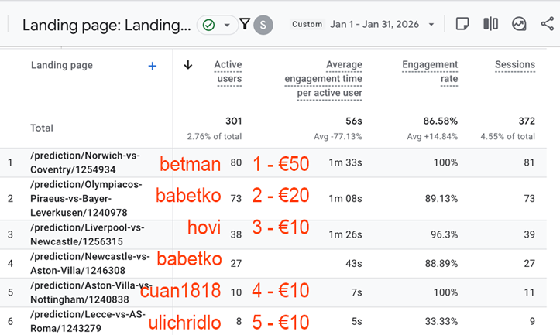This screenshot has height=335, width=560.
Task: Sort by the Active users column header
Action: 228,71
